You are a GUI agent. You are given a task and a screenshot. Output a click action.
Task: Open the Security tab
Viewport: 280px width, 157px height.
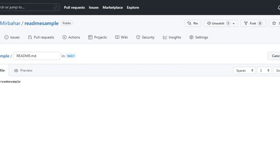point(145,37)
